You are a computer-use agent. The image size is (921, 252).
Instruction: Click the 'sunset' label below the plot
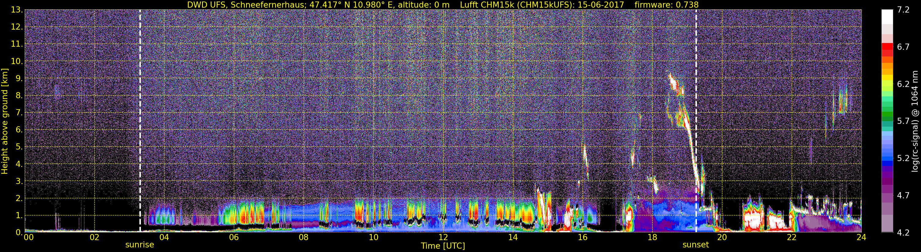click(695, 245)
